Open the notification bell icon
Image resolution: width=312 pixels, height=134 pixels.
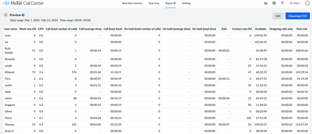pos(307,3)
